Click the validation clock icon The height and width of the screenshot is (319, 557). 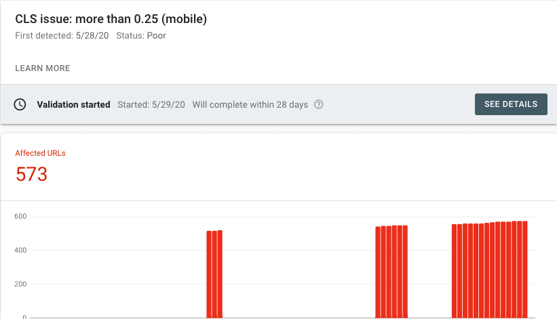[20, 104]
